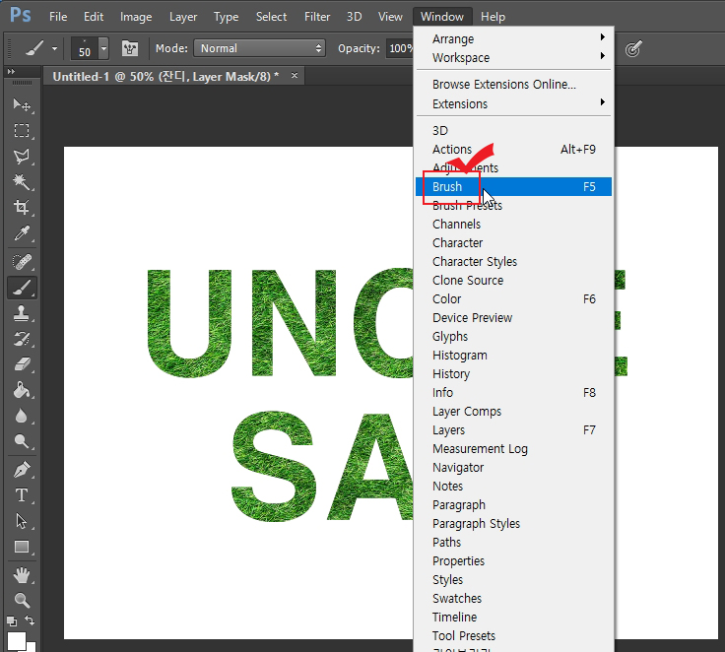725x652 pixels.
Task: Choose History from the Window menu
Action: [x=514, y=373]
